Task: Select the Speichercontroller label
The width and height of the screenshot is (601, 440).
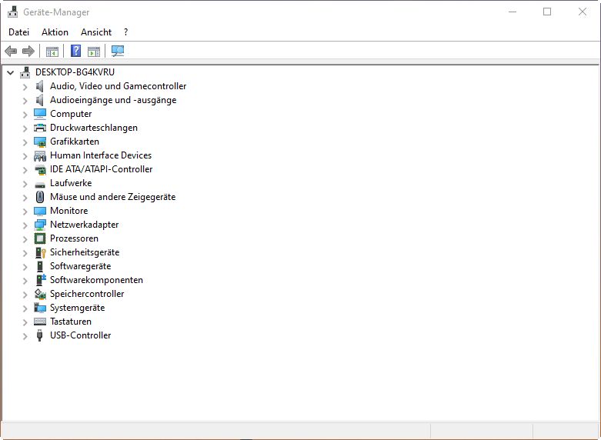Action: coord(87,294)
